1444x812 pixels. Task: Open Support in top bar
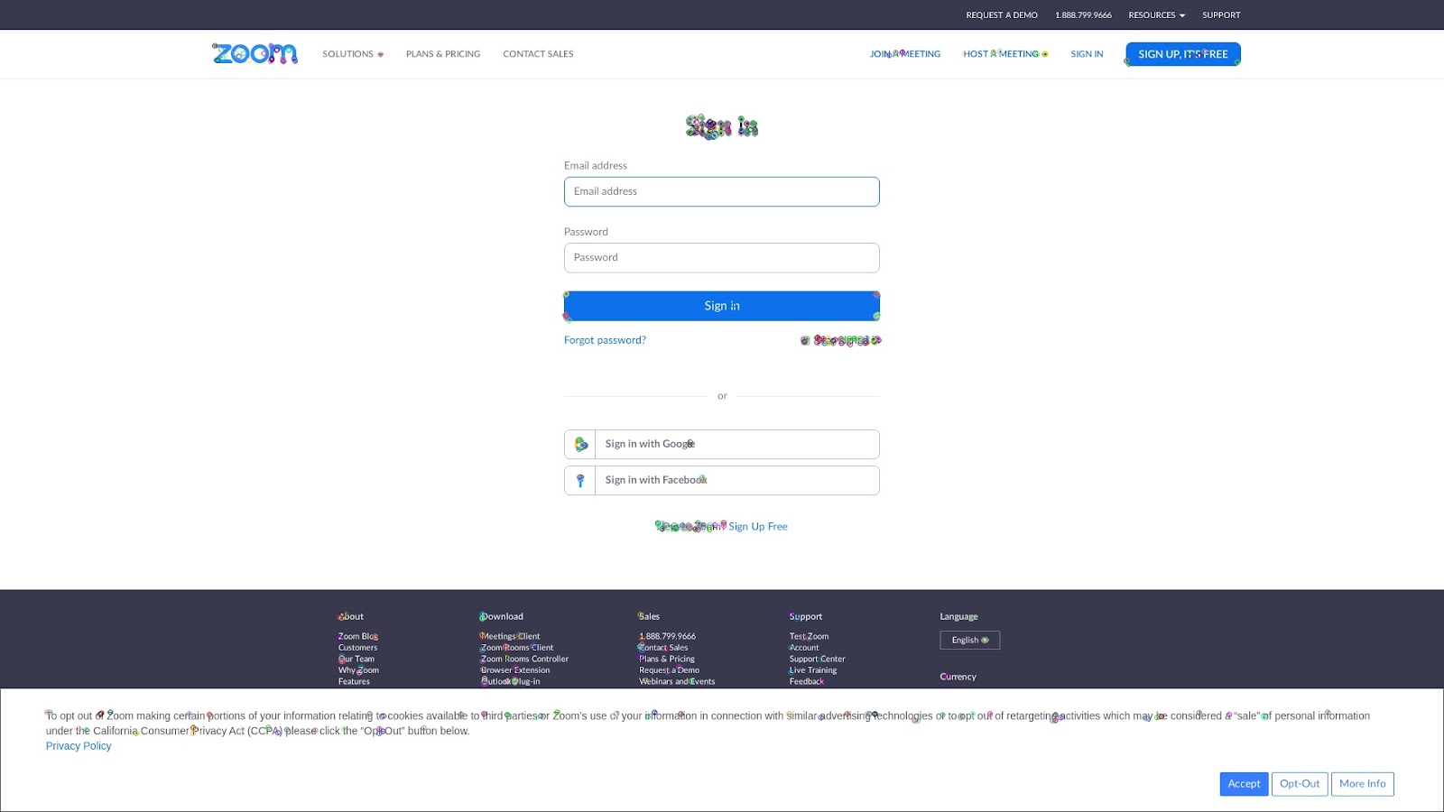(x=1221, y=15)
